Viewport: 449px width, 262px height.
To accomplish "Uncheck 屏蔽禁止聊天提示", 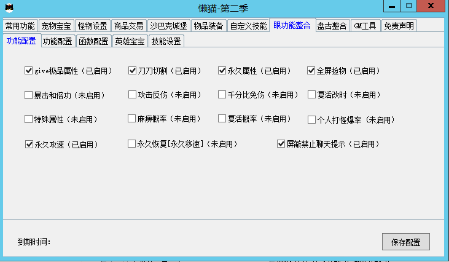I will 281,144.
